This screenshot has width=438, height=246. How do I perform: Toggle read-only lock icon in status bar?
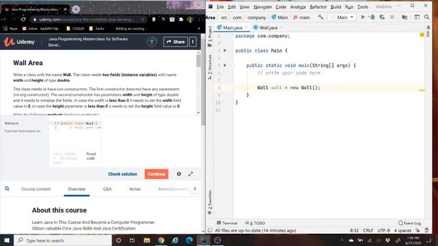(417, 230)
